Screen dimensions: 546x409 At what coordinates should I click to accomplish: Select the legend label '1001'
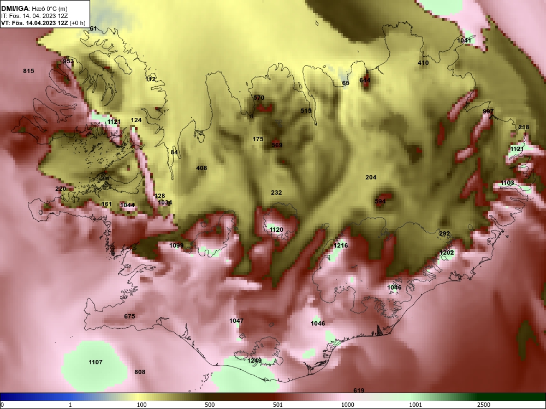pos(416,405)
